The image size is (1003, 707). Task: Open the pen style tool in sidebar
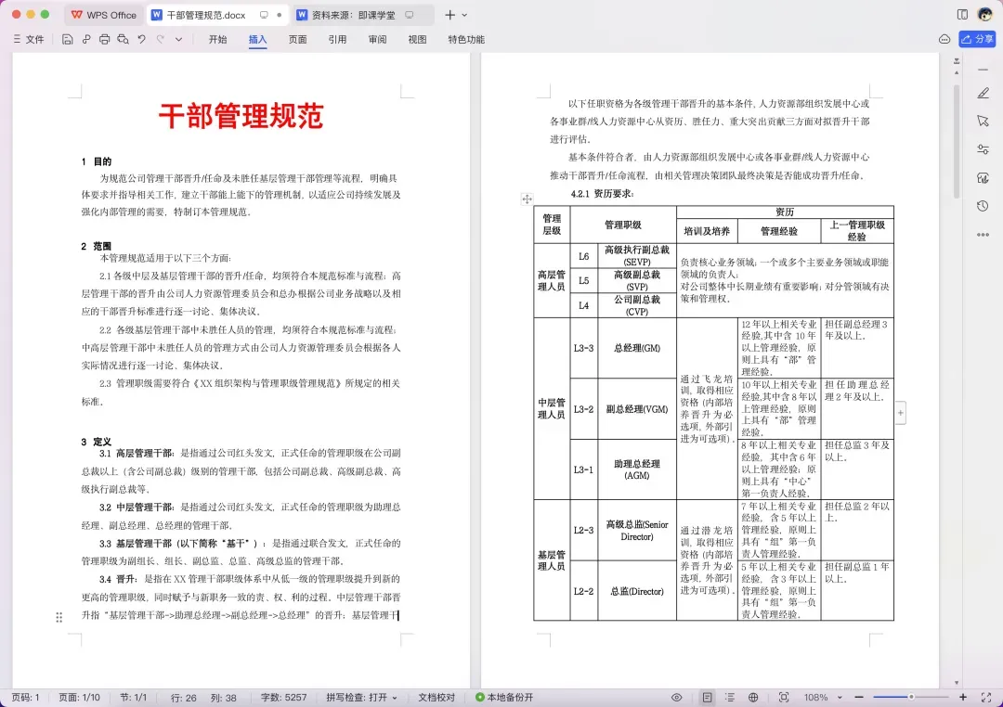pos(983,93)
